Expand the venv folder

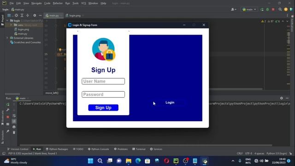[x=11, y=25]
